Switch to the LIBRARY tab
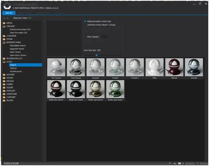 pyautogui.click(x=9, y=13)
